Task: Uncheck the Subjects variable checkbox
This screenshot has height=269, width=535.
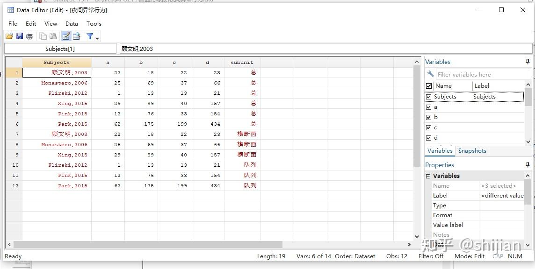Action: (x=428, y=97)
